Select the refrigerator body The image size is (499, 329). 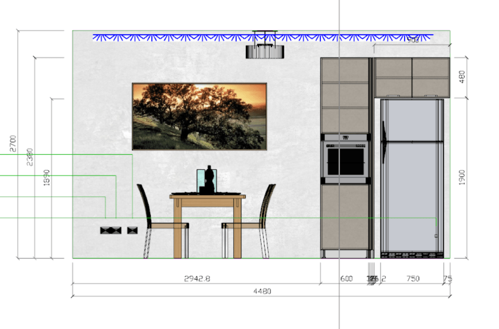point(413,195)
